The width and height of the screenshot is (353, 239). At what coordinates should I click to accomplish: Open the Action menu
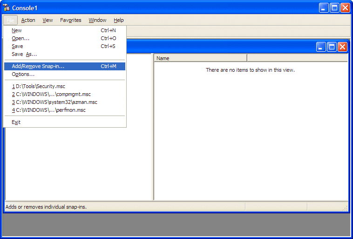pos(28,20)
